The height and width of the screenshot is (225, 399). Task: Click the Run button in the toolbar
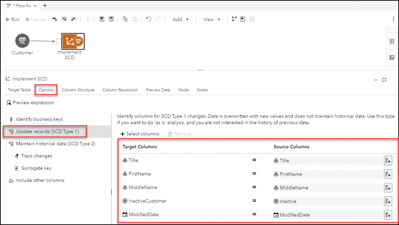coord(12,19)
